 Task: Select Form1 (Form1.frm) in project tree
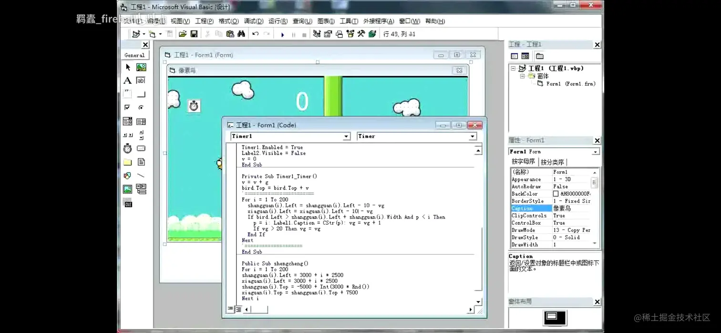(571, 84)
